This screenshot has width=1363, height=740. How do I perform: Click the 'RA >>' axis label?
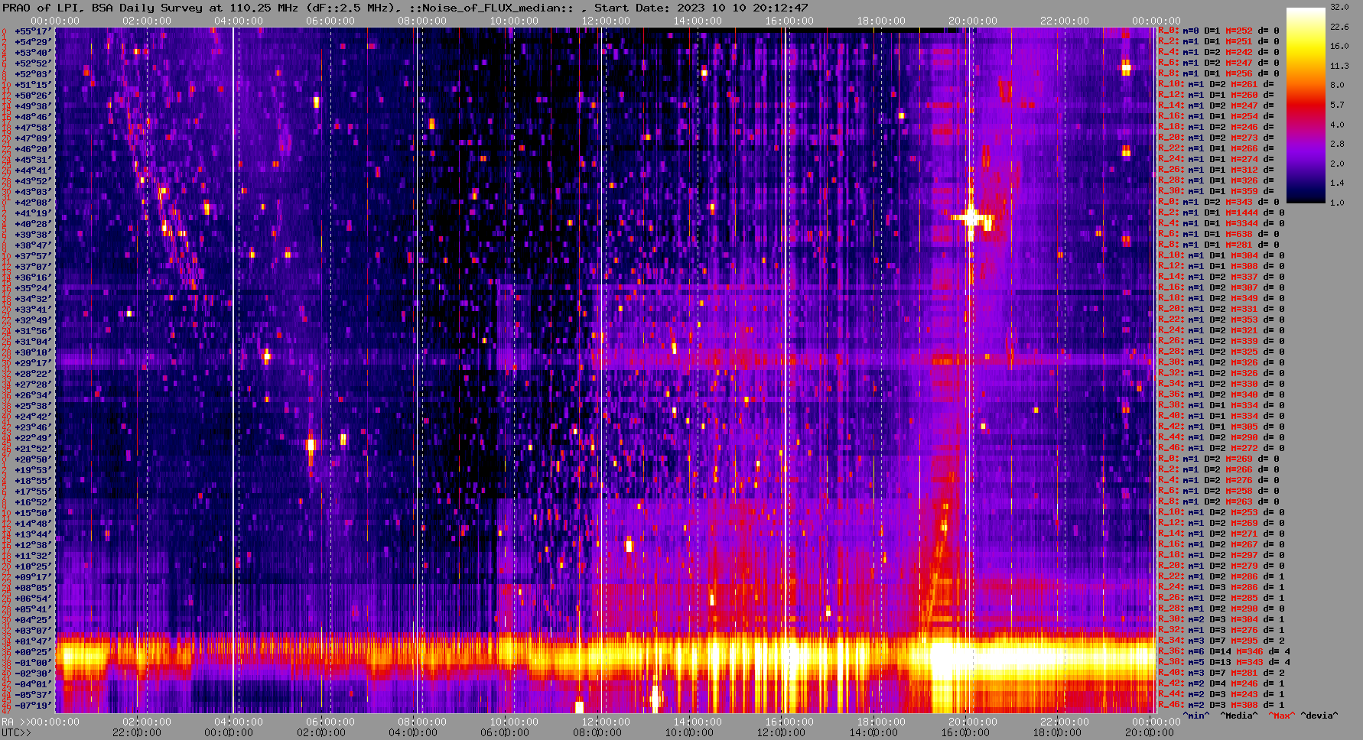click(x=15, y=722)
